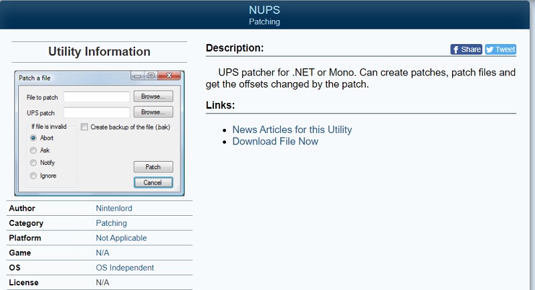
Task: Click the Facebook Share button
Action: (466, 49)
